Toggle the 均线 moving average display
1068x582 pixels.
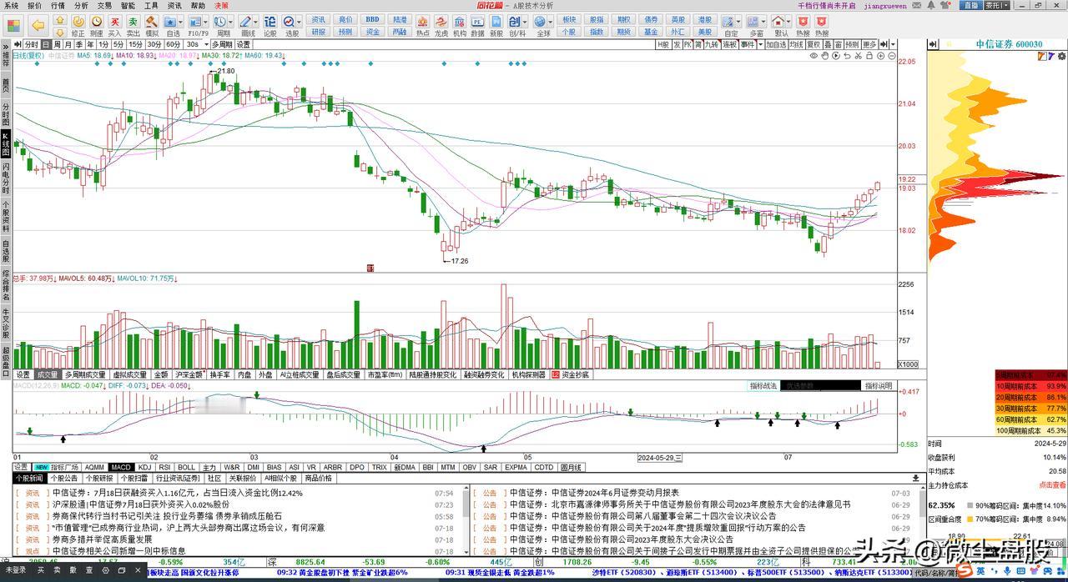798,44
